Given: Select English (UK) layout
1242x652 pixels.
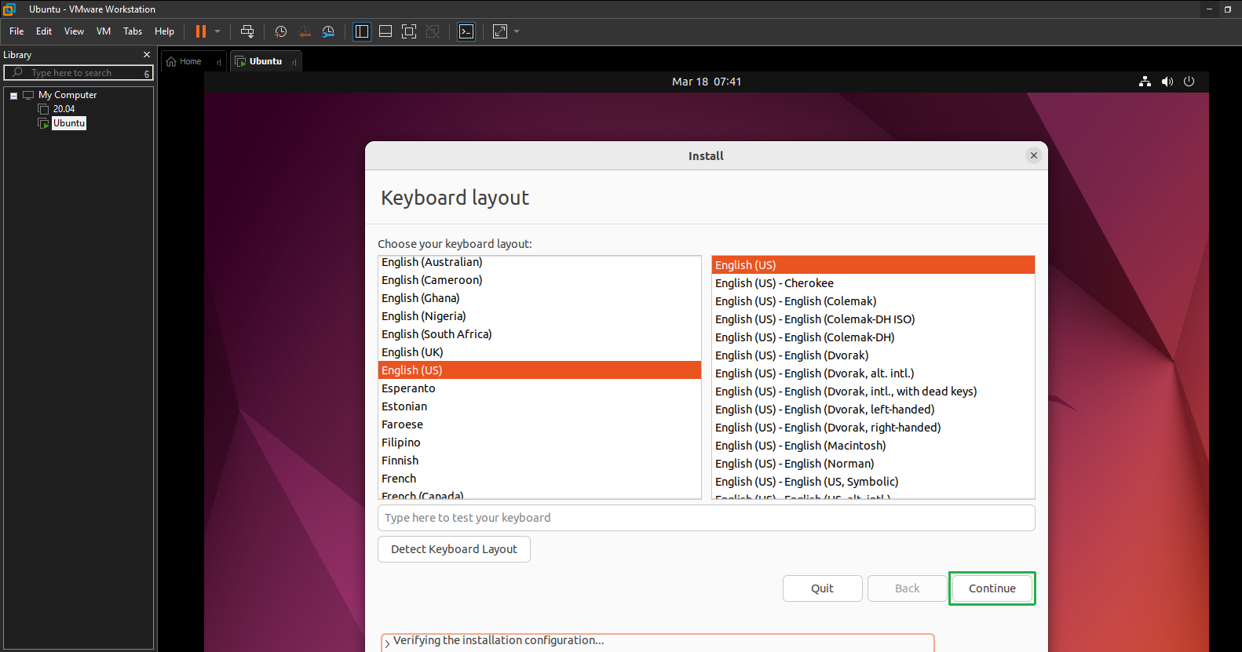Looking at the screenshot, I should point(539,352).
